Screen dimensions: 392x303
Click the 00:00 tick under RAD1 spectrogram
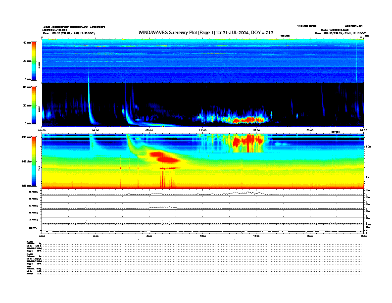[x=42, y=130]
